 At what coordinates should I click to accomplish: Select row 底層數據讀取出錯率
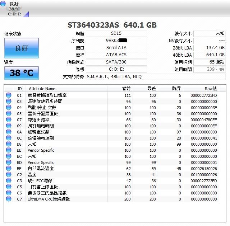point(112,95)
